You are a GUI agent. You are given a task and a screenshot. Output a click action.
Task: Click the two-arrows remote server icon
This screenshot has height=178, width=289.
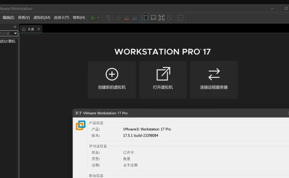coord(214,74)
